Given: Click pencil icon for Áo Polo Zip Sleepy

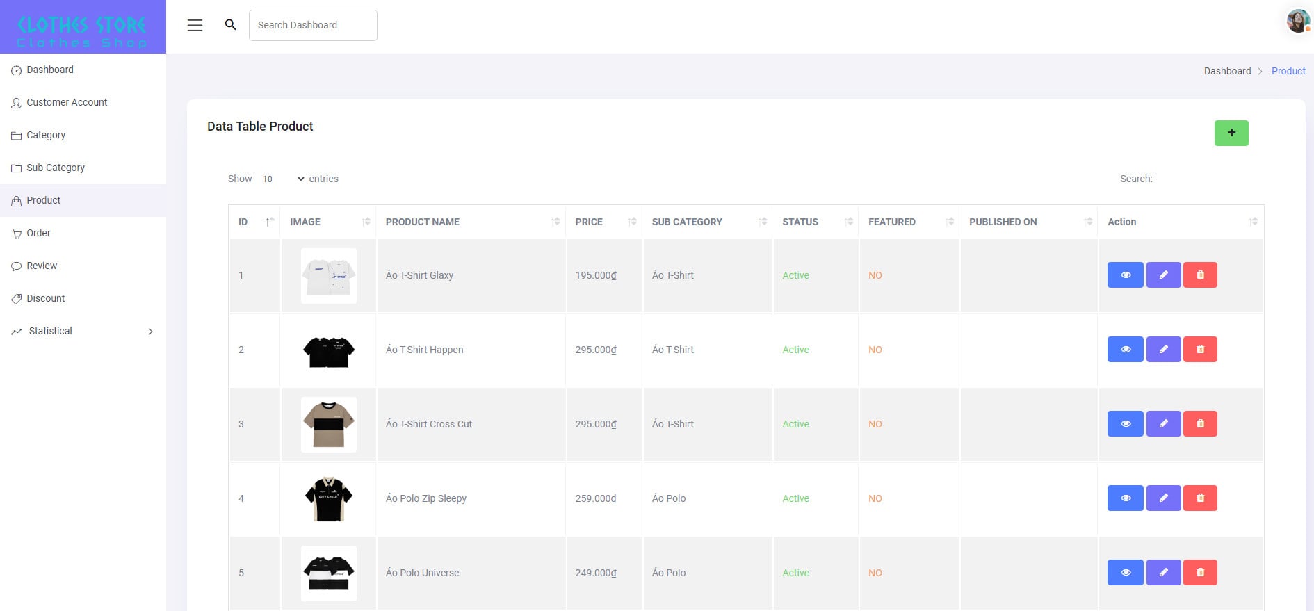Looking at the screenshot, I should pos(1163,498).
